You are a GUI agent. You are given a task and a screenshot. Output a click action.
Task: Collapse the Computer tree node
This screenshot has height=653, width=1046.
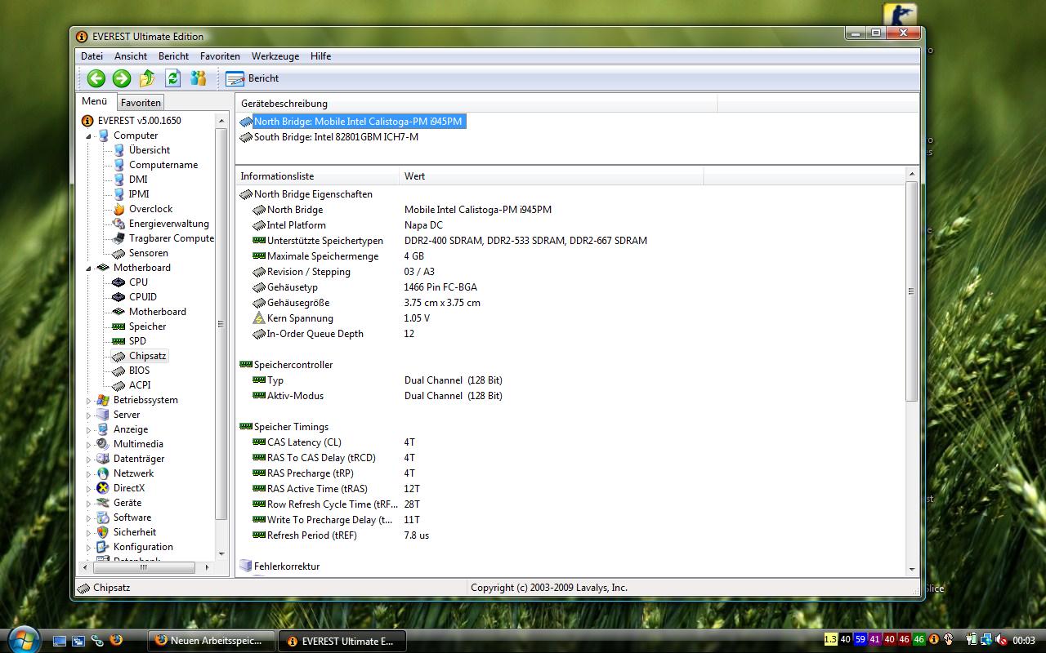pyautogui.click(x=89, y=135)
